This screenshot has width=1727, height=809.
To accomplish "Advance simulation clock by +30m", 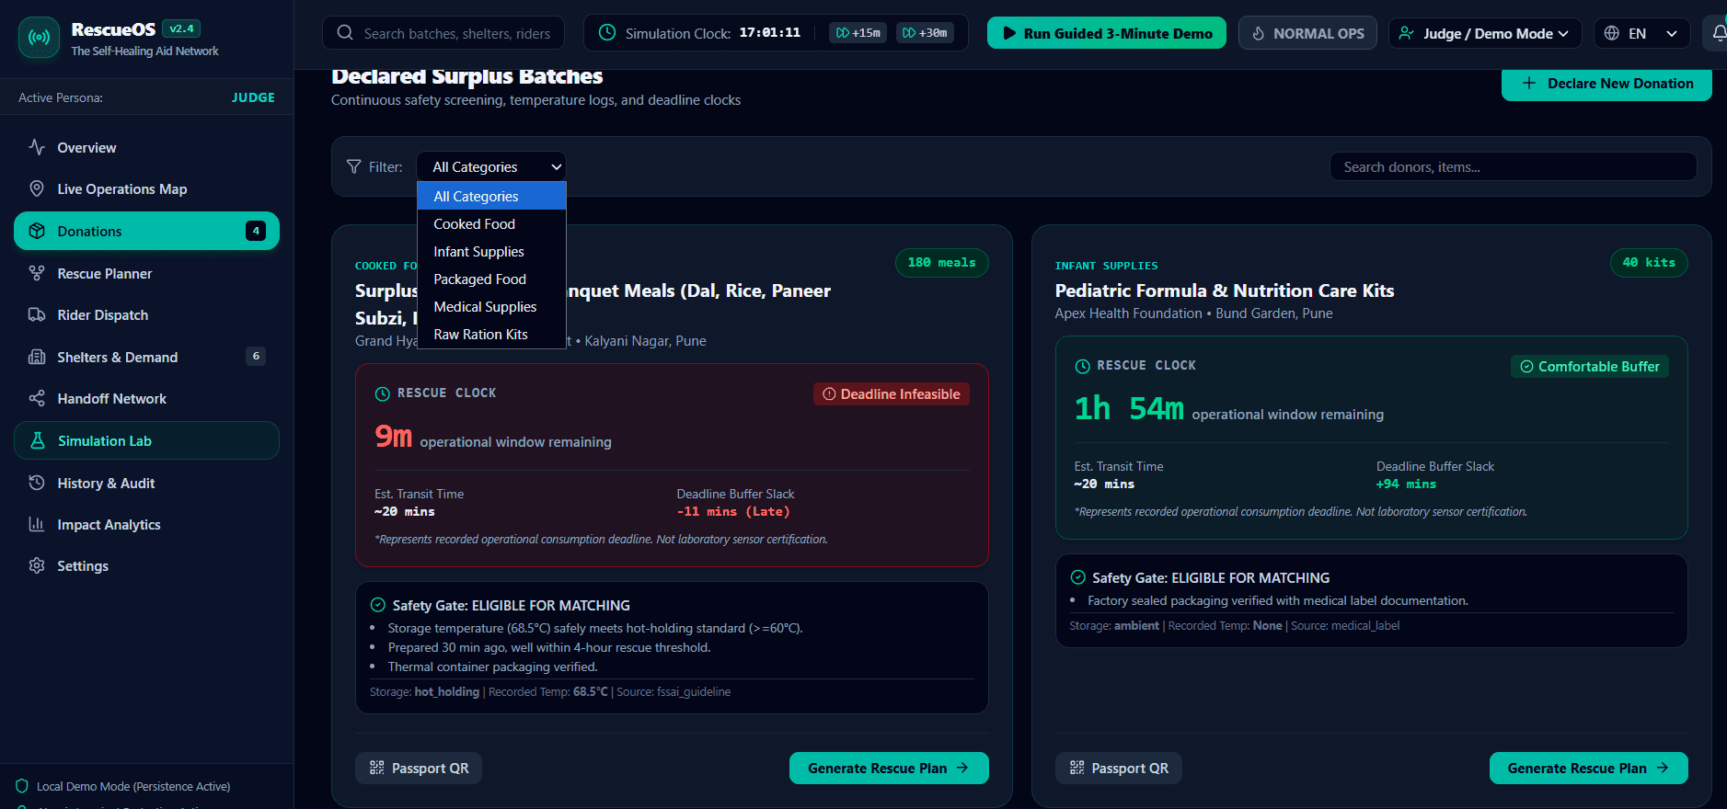I will point(925,33).
